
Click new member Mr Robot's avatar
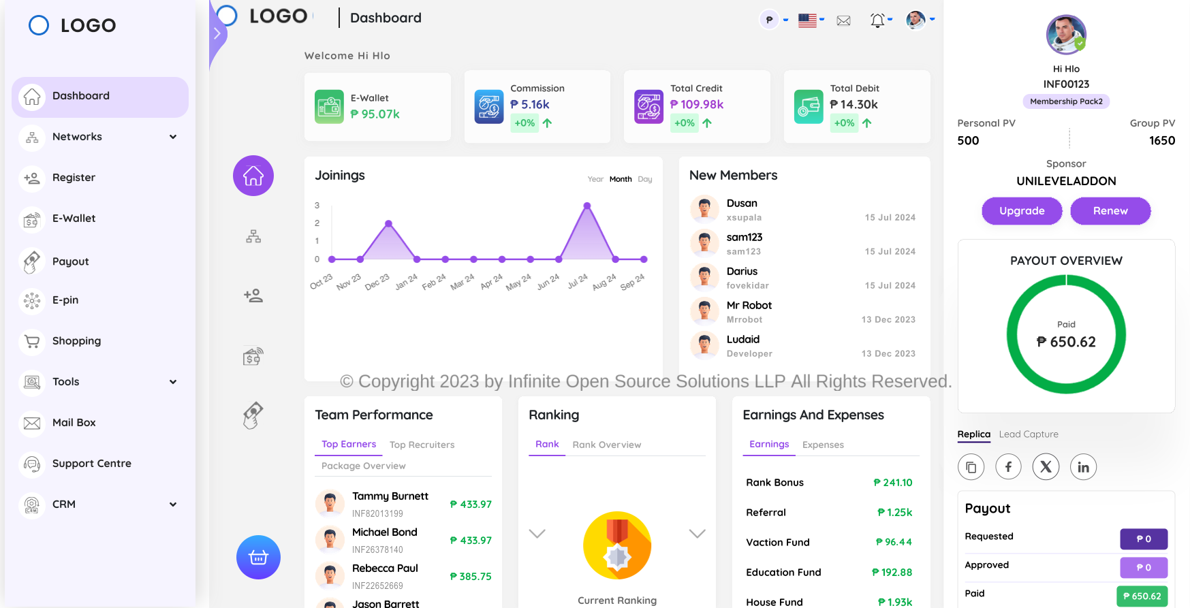pos(704,311)
